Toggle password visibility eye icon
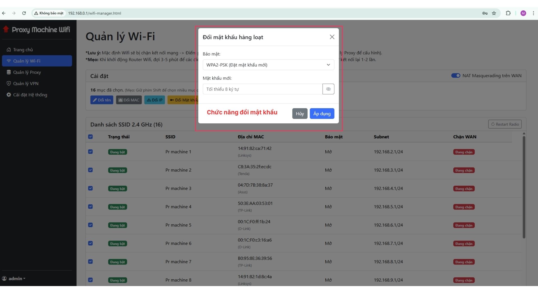 tap(328, 89)
